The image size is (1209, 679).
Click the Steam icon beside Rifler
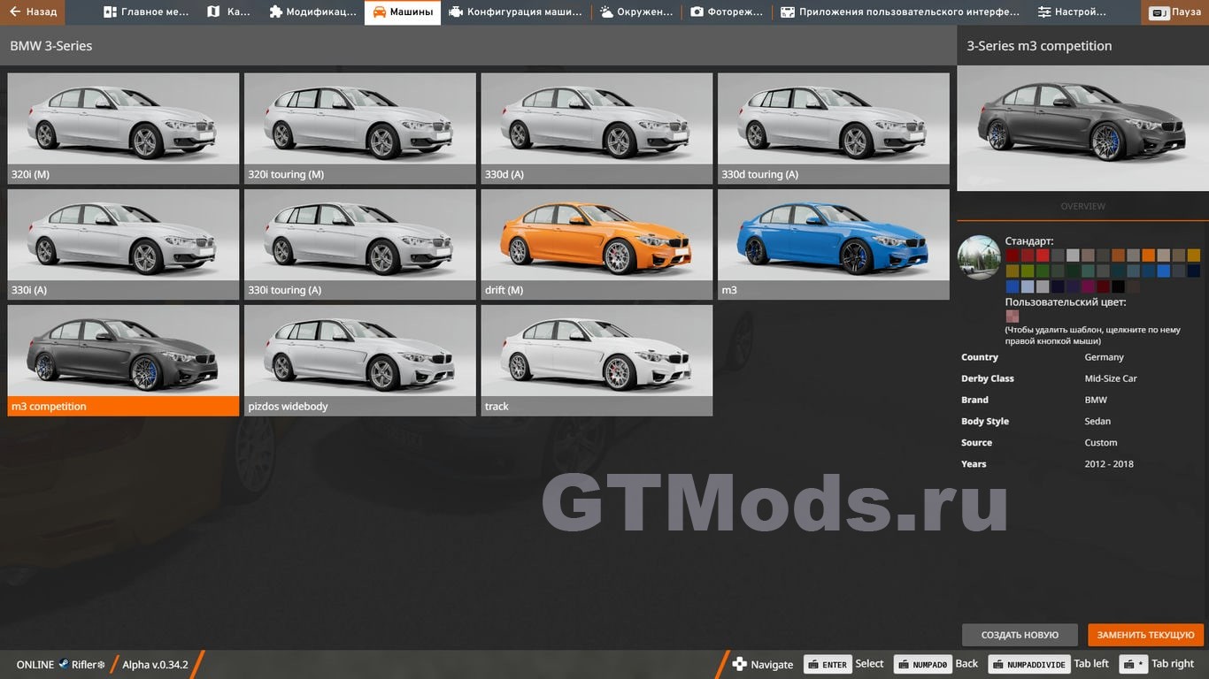click(64, 665)
